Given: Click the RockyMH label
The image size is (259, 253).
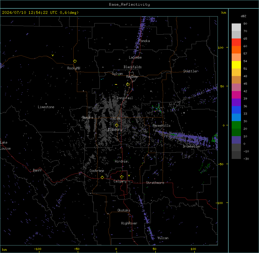Looking at the screenshot, I should 74,68.
